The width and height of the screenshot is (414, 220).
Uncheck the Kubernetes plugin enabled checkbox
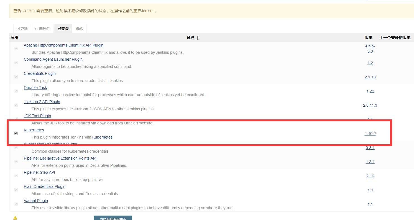pyautogui.click(x=16, y=133)
